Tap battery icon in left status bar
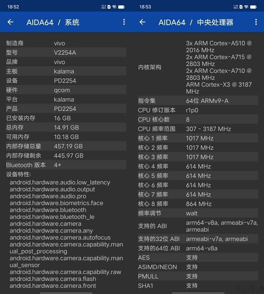The height and width of the screenshot is (294, 264). (121, 7)
